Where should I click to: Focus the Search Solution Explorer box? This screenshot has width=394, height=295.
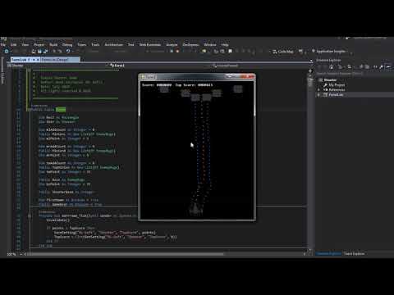pos(355,74)
